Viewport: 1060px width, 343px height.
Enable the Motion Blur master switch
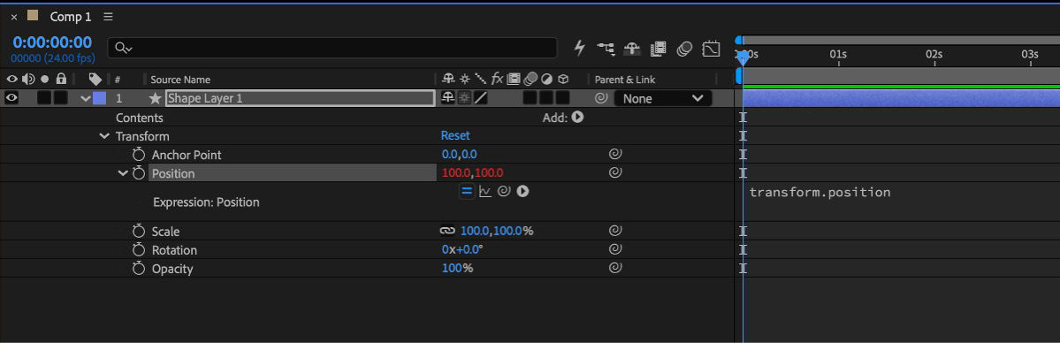click(x=684, y=49)
